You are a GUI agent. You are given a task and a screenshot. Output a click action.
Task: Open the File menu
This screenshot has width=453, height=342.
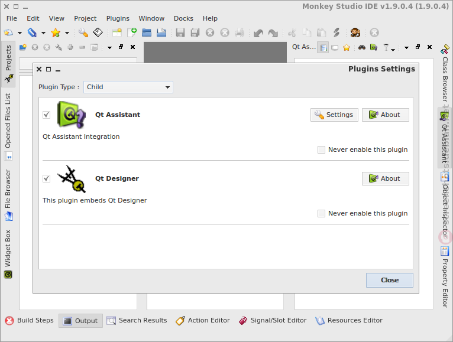click(12, 18)
